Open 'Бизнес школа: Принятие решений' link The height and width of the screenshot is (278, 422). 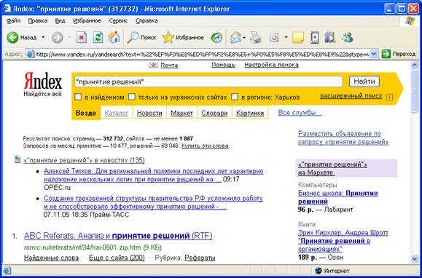[338, 197]
